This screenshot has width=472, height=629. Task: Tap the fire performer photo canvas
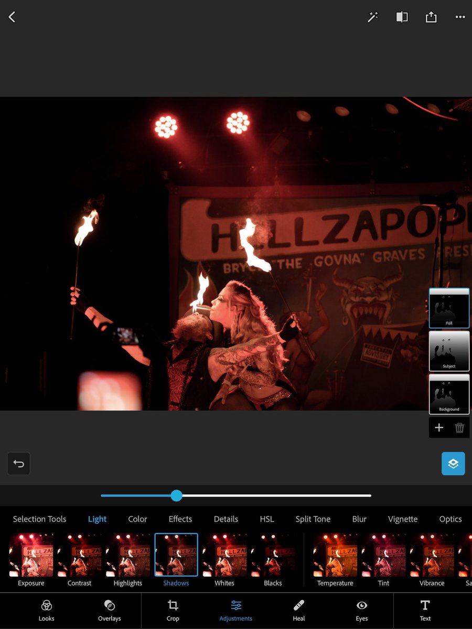click(x=236, y=253)
